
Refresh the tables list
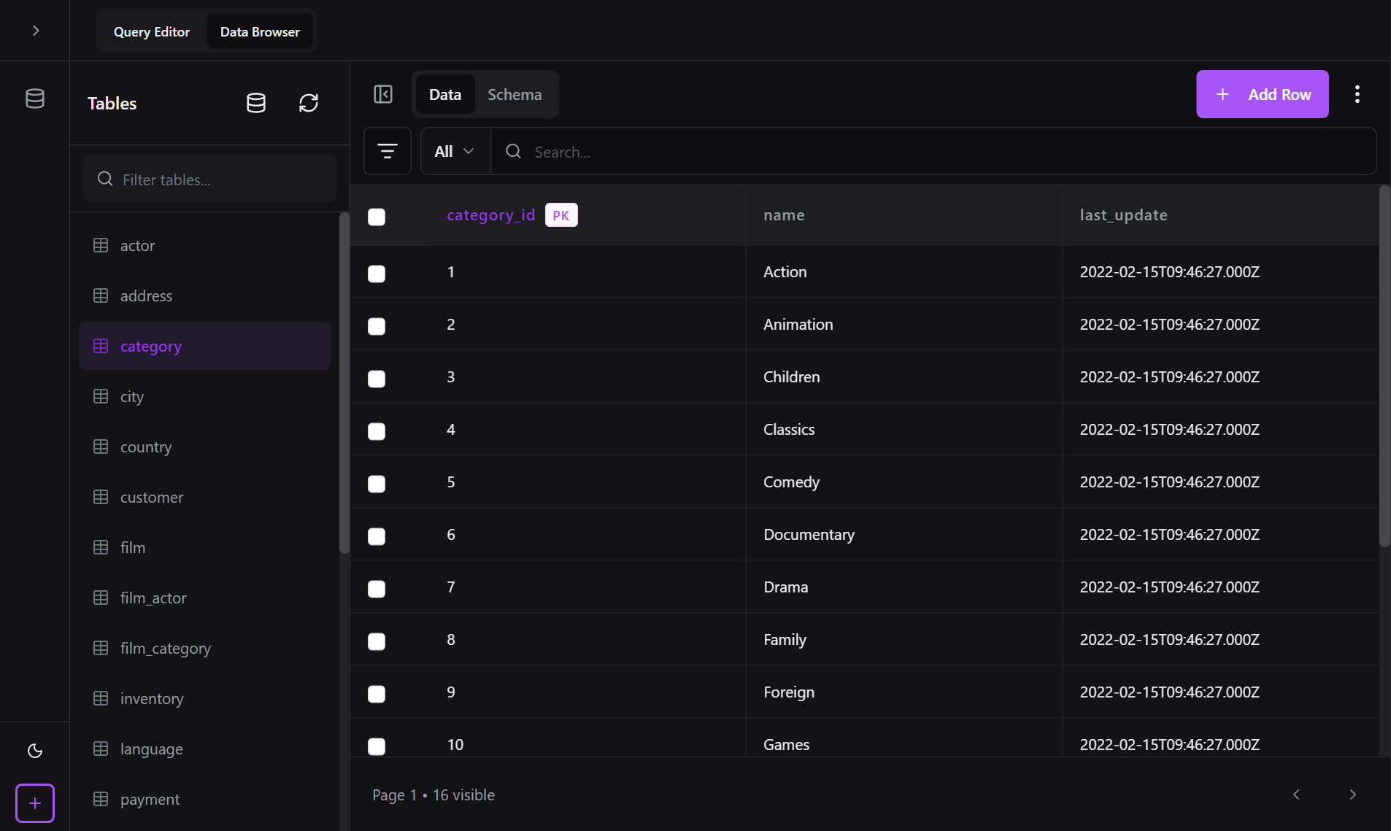309,103
